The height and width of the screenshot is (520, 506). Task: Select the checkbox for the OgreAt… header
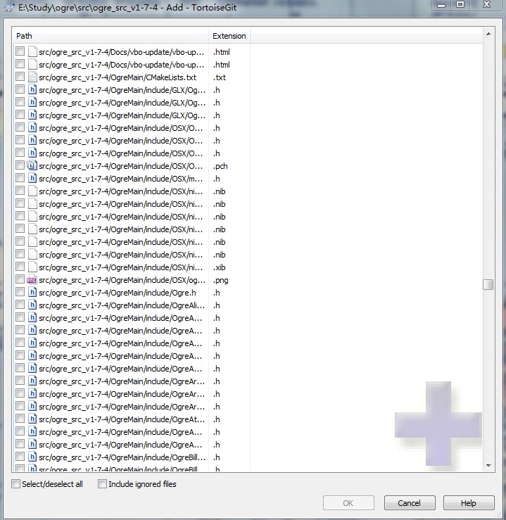coord(20,419)
